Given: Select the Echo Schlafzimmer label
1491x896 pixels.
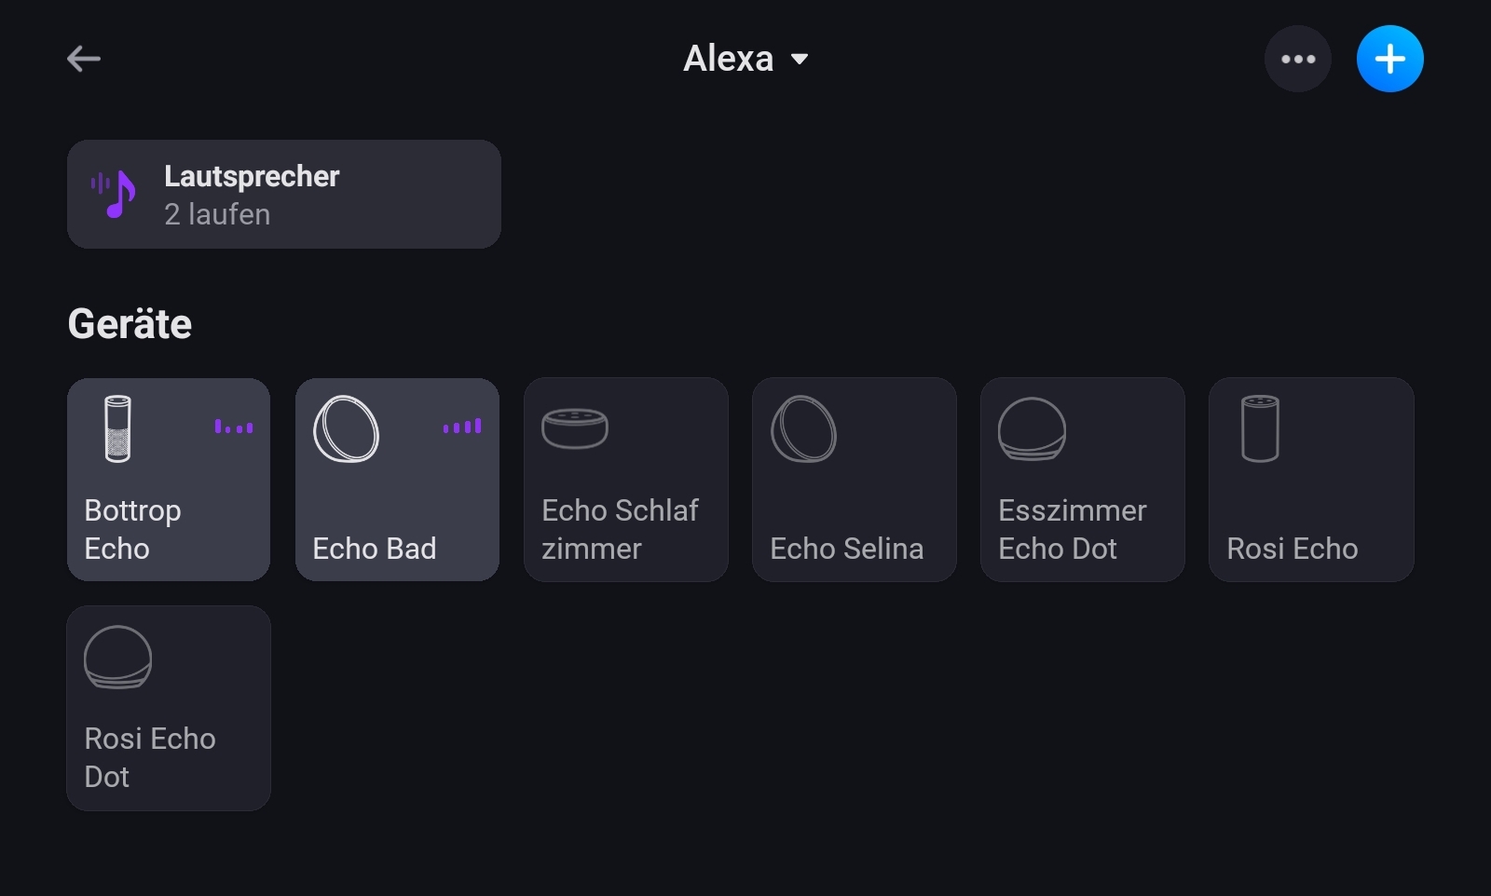Looking at the screenshot, I should tap(620, 529).
